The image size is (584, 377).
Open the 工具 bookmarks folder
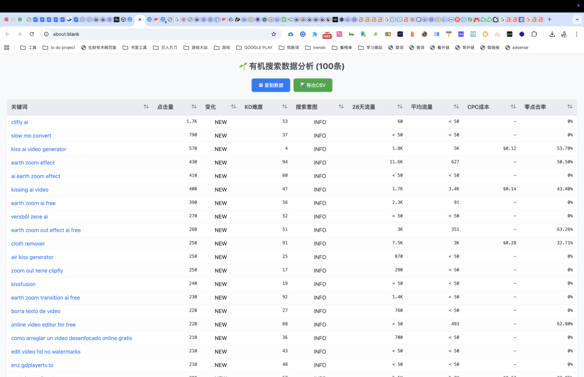point(28,48)
